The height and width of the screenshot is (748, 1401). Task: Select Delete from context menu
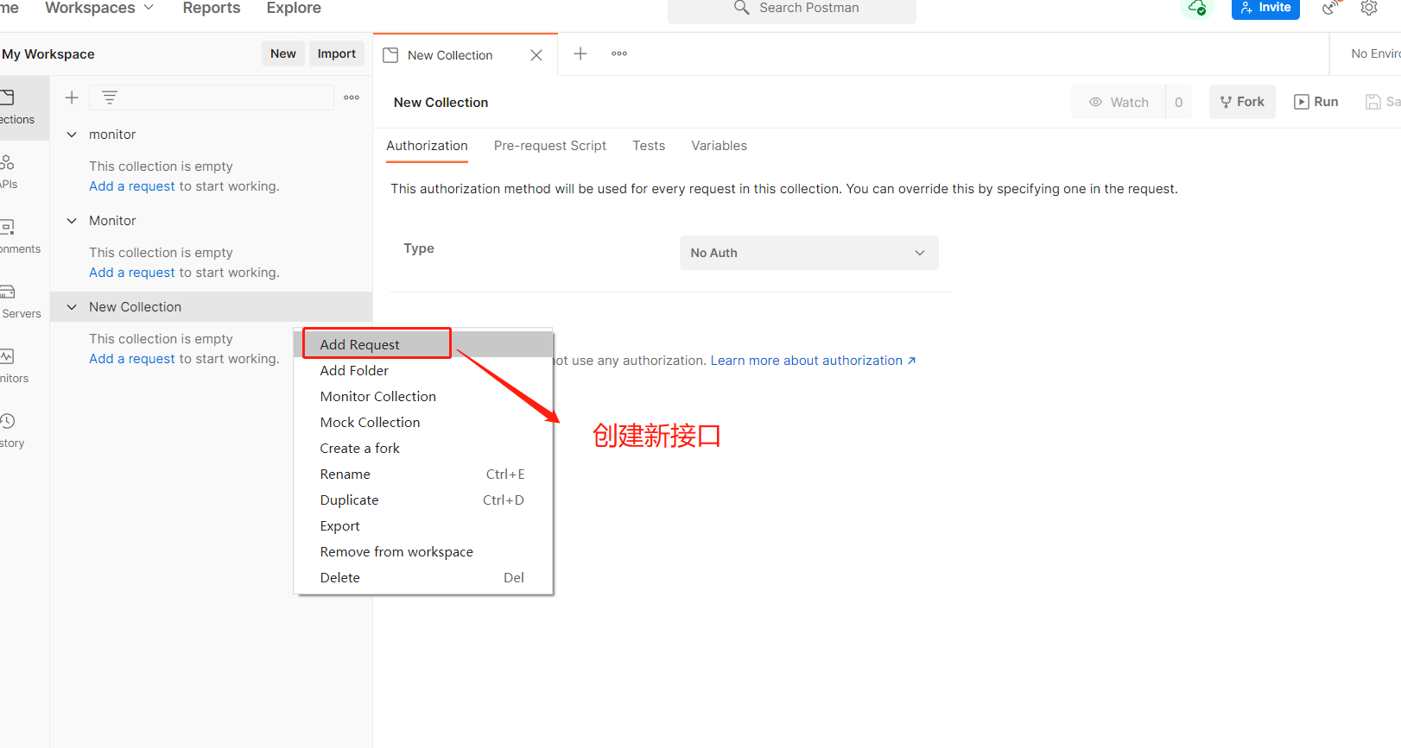pos(423,577)
